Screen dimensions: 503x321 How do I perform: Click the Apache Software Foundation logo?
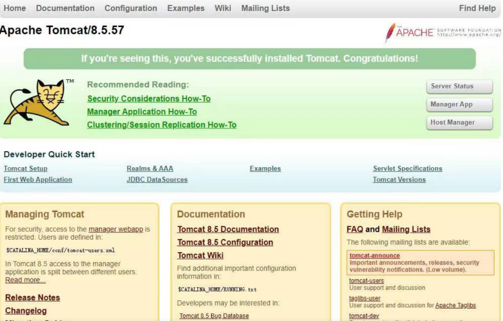point(443,32)
